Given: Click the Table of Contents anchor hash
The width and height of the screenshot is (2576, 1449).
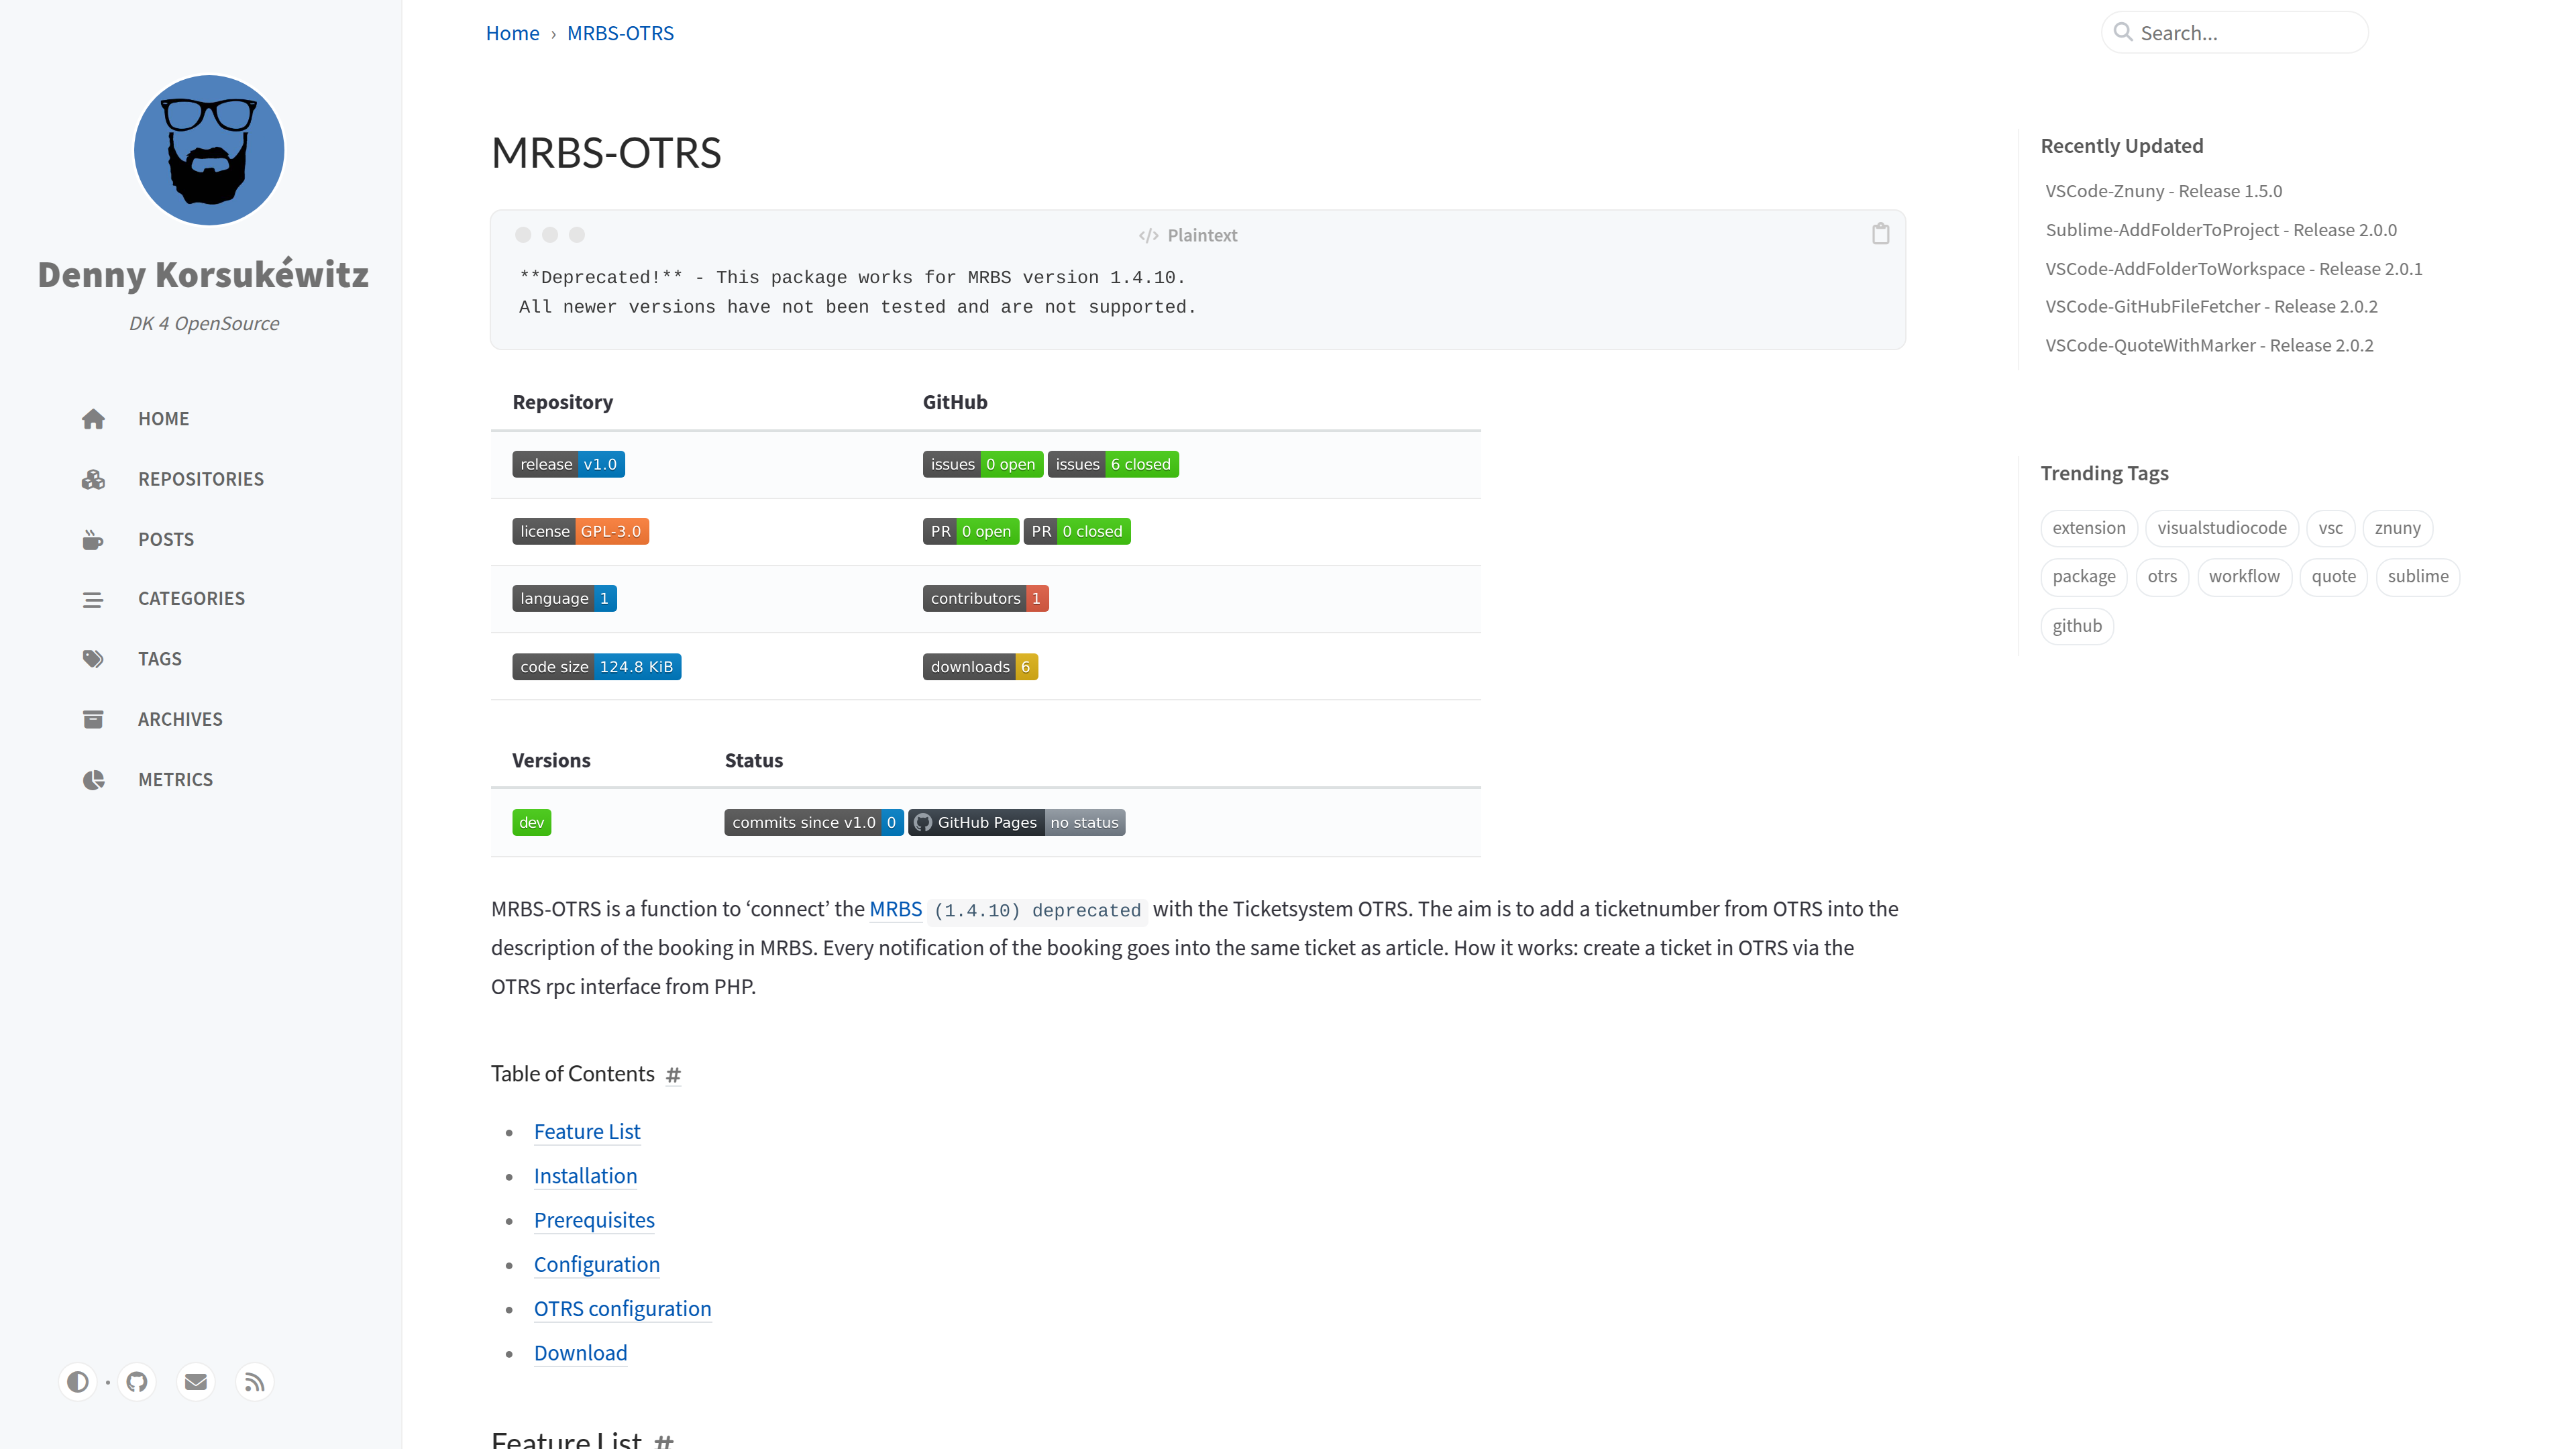Looking at the screenshot, I should (x=673, y=1074).
